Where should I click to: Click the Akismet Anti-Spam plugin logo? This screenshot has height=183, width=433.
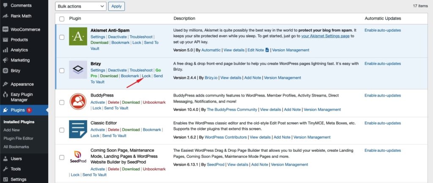coord(78,37)
